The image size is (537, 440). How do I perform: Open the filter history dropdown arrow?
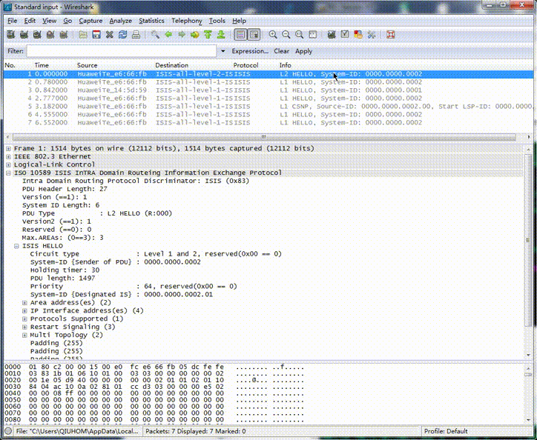tap(223, 51)
